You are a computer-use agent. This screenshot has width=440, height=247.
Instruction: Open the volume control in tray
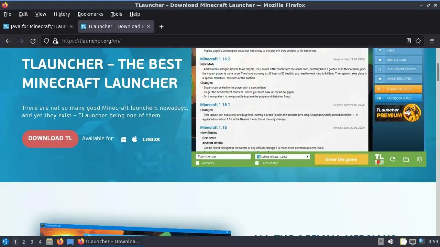click(x=390, y=242)
